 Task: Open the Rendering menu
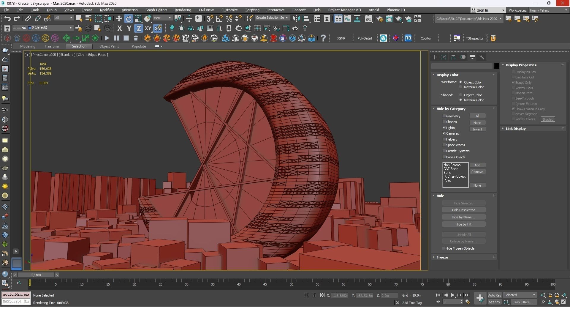183,10
